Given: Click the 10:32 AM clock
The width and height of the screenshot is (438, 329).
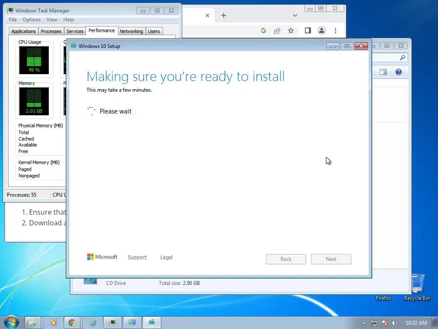Looking at the screenshot, I should (416, 323).
